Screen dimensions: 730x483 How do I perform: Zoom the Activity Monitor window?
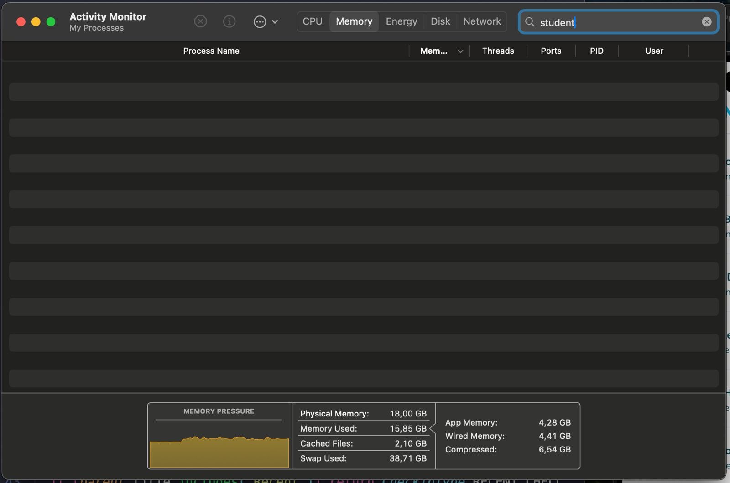tap(51, 22)
